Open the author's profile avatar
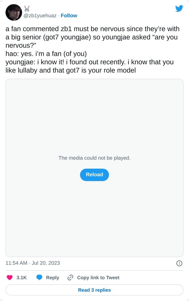This screenshot has height=301, width=189. (14, 13)
